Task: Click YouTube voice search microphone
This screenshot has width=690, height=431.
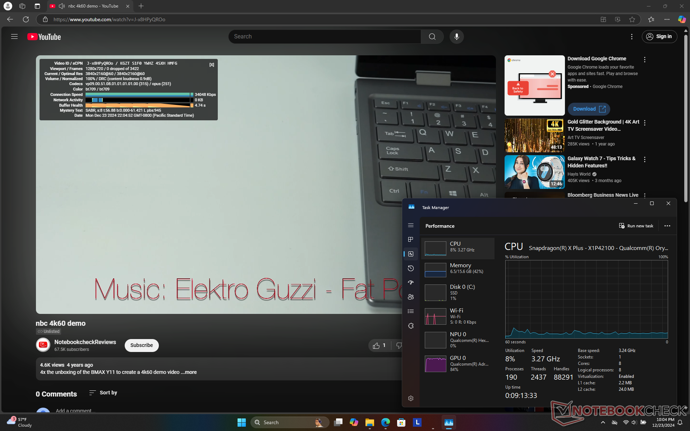Action: pyautogui.click(x=456, y=37)
